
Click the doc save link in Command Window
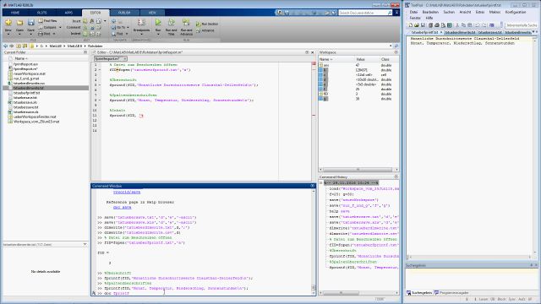coord(122,208)
